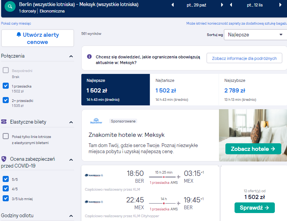This screenshot has width=287, height=221.
Task: Select the Najtańsze tab
Action: click(x=184, y=89)
